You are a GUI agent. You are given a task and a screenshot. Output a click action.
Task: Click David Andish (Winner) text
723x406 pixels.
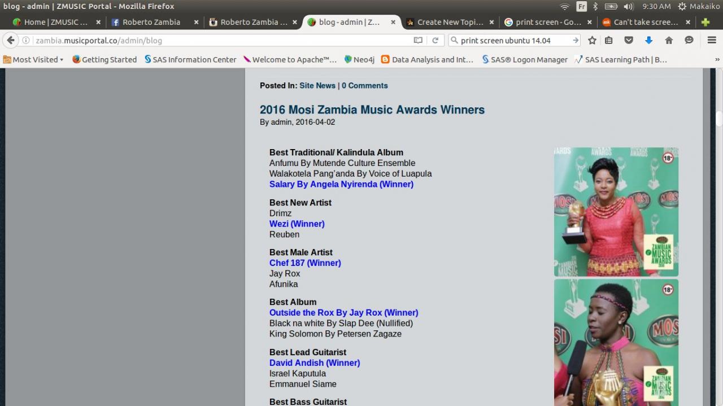pyautogui.click(x=315, y=363)
